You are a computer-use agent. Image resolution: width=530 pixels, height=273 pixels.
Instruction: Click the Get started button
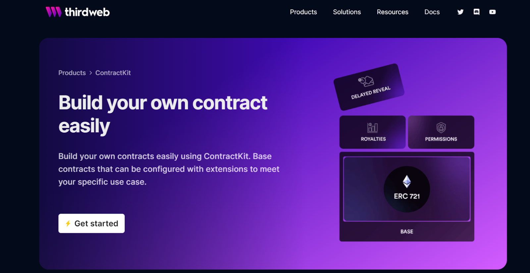[91, 223]
